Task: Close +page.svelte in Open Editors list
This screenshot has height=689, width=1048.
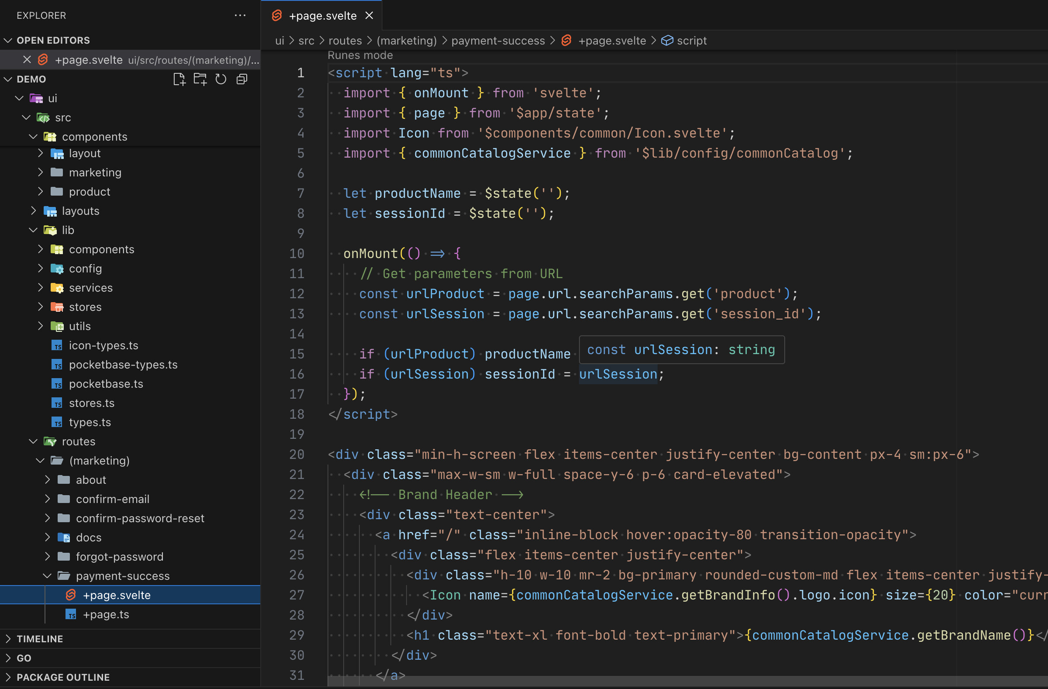Action: click(27, 59)
